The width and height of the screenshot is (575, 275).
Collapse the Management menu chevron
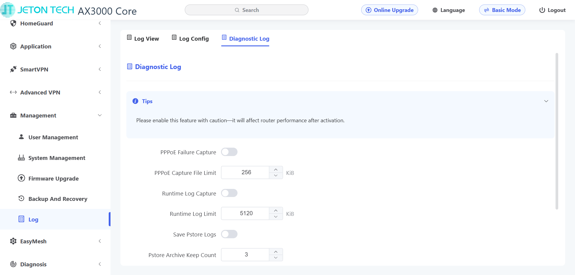coord(100,115)
